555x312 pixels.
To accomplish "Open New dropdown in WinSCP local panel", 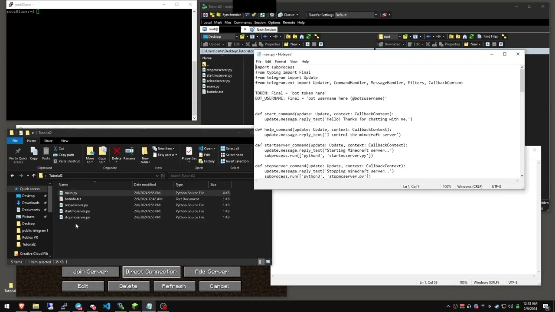I will pos(294,44).
